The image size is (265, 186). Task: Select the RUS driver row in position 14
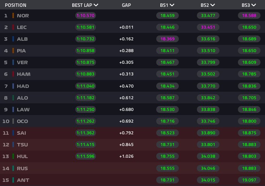[132, 168]
